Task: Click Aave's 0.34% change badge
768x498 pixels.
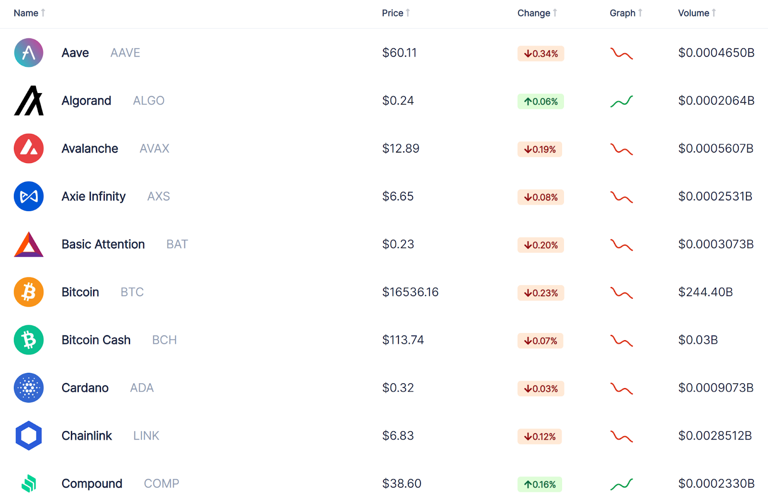Action: pyautogui.click(x=540, y=54)
